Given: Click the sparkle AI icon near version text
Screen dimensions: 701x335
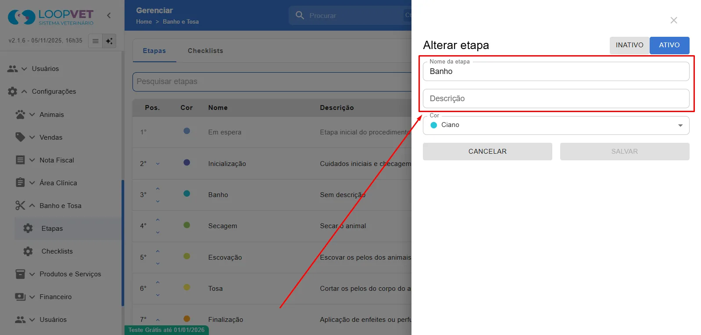Looking at the screenshot, I should (x=109, y=41).
